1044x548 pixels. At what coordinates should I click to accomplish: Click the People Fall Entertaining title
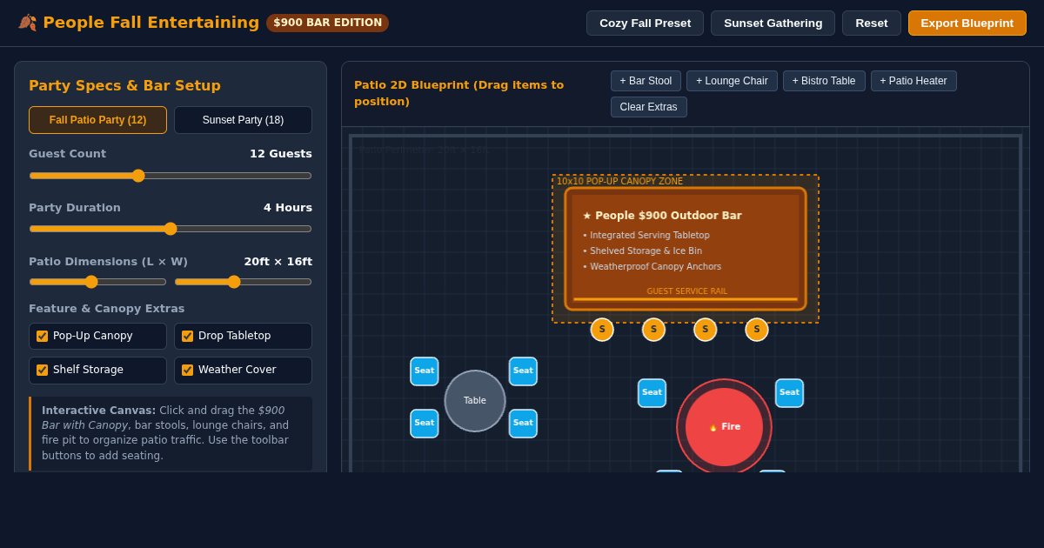(151, 23)
